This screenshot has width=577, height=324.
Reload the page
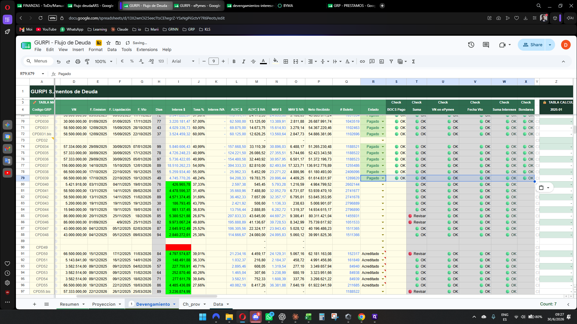(41, 18)
